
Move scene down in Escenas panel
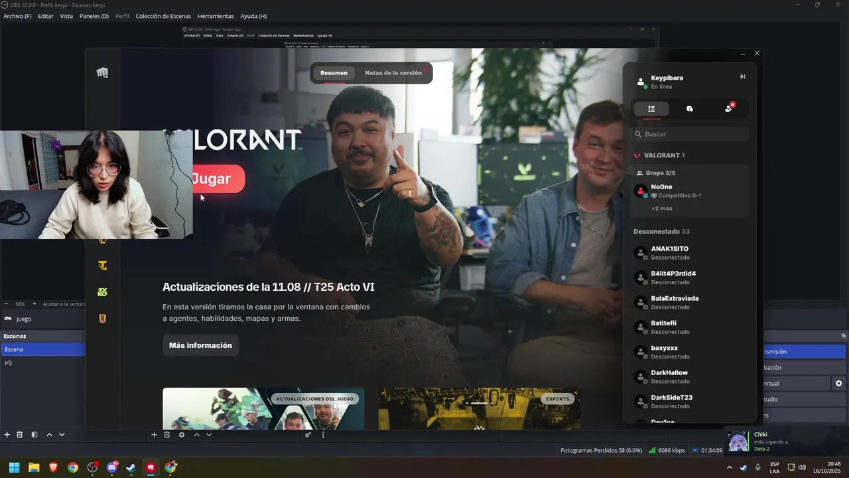tap(62, 435)
